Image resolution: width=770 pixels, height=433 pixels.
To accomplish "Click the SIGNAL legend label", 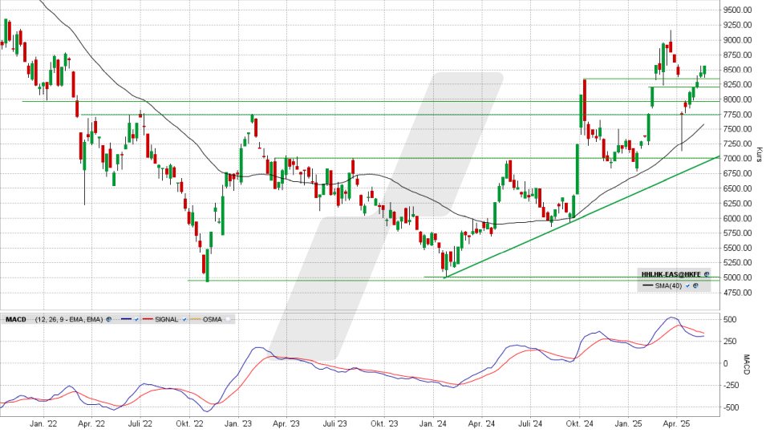I will point(167,320).
